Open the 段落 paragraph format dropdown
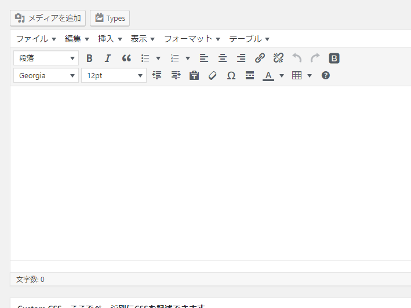This screenshot has height=308, width=411. pyautogui.click(x=46, y=58)
